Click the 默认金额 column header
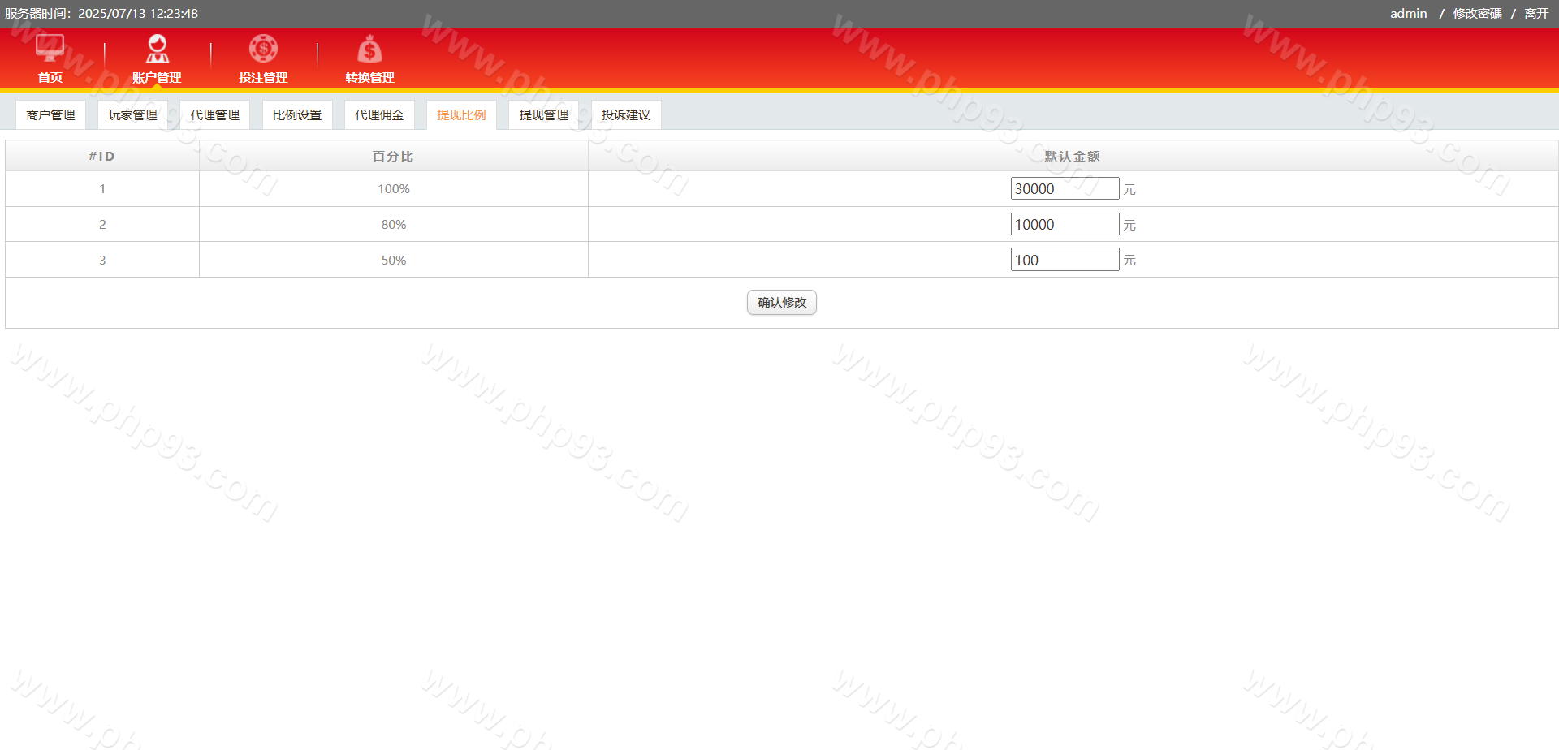The image size is (1559, 750). (x=1072, y=157)
